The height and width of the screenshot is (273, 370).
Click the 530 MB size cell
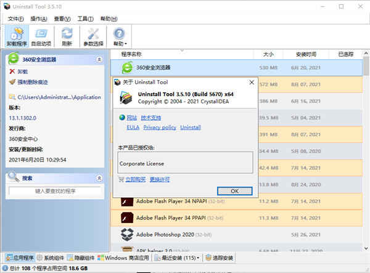[x=268, y=68]
